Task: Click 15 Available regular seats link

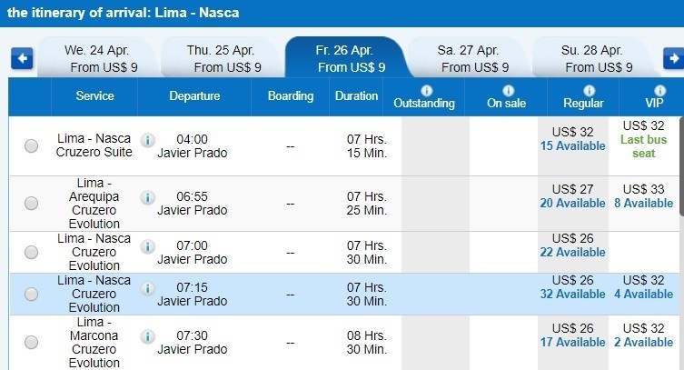Action: point(572,145)
